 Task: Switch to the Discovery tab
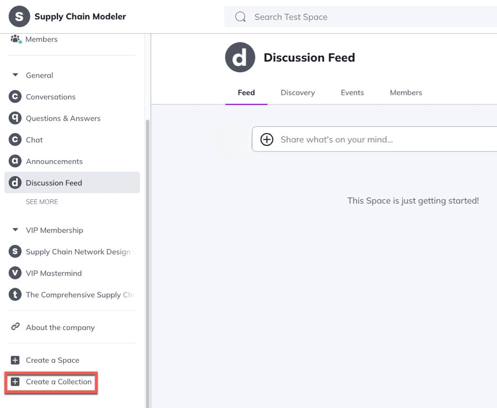298,93
